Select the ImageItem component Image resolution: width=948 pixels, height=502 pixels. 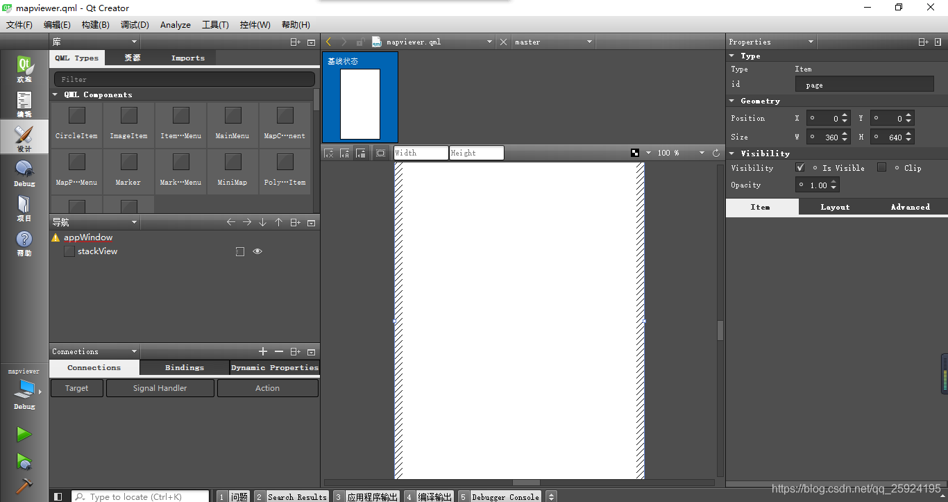coord(128,124)
